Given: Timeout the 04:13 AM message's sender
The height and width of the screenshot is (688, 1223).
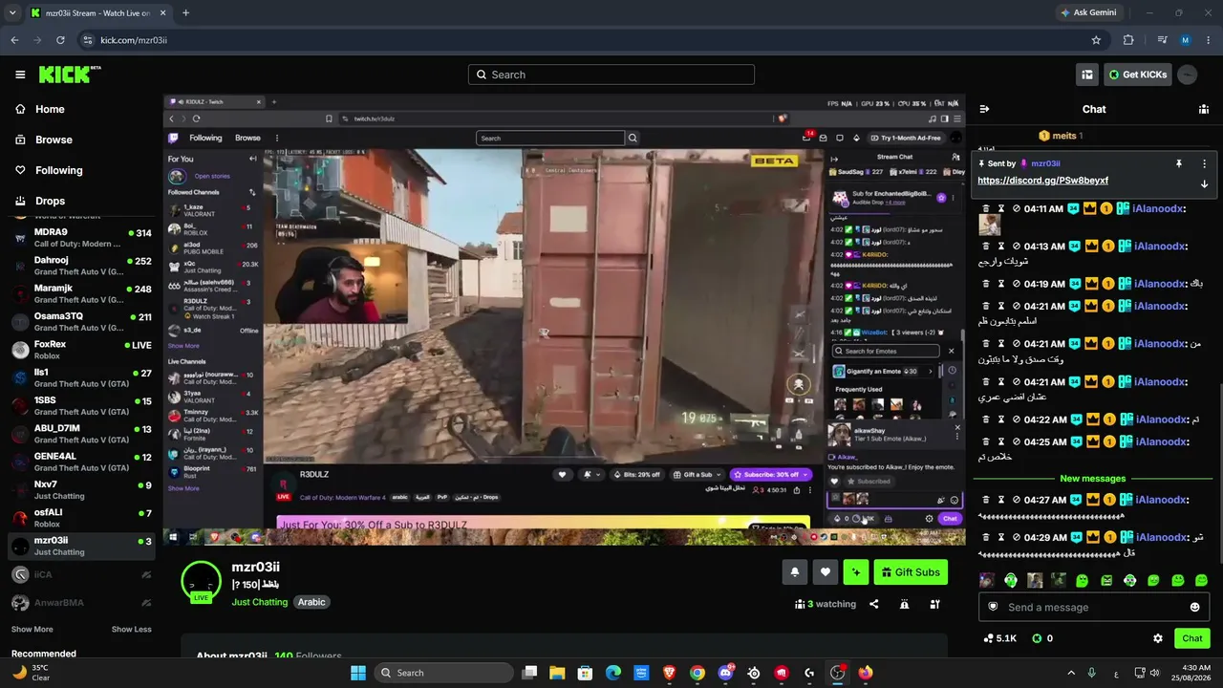Looking at the screenshot, I should pyautogui.click(x=1001, y=247).
